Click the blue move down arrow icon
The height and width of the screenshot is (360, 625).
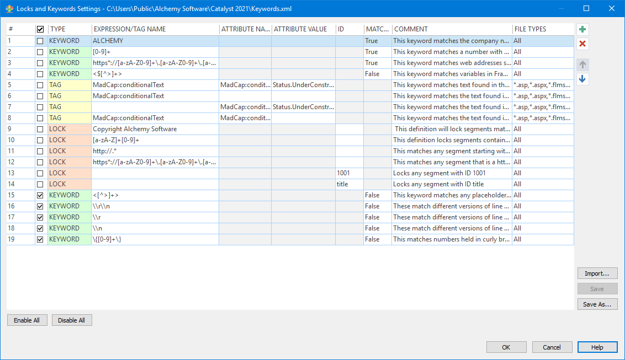click(x=582, y=79)
